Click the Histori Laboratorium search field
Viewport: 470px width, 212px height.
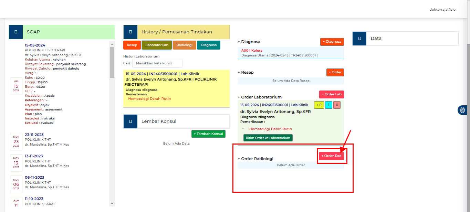point(157,63)
